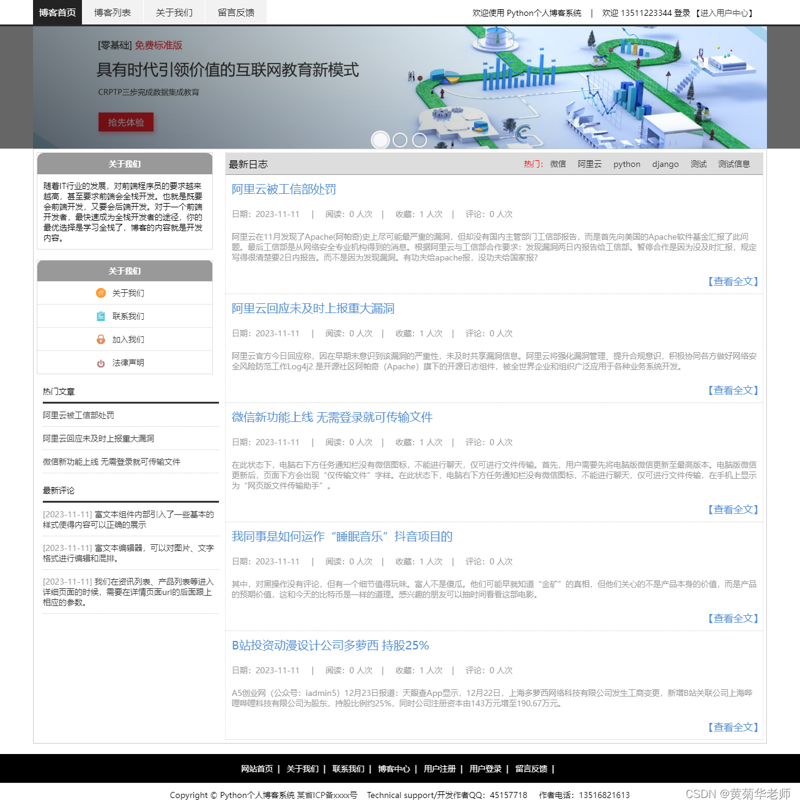Click the power icon beside 法律声明

(101, 362)
